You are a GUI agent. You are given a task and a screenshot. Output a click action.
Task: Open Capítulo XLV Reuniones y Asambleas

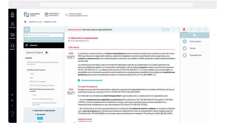[x=43, y=63]
